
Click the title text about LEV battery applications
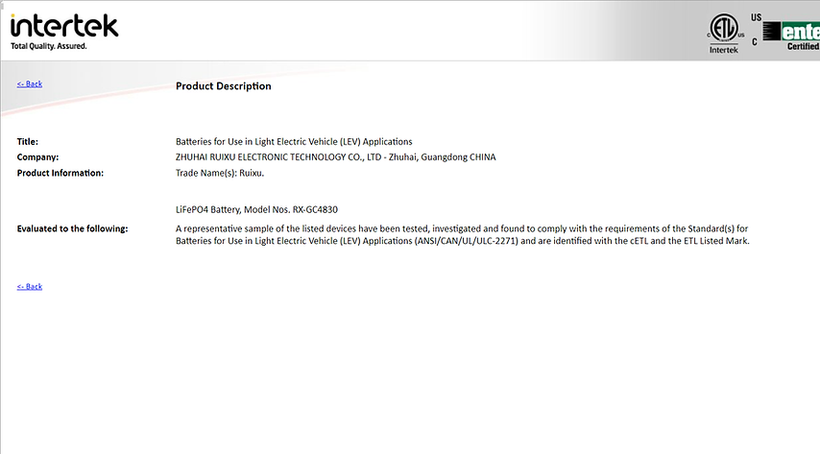(x=294, y=142)
